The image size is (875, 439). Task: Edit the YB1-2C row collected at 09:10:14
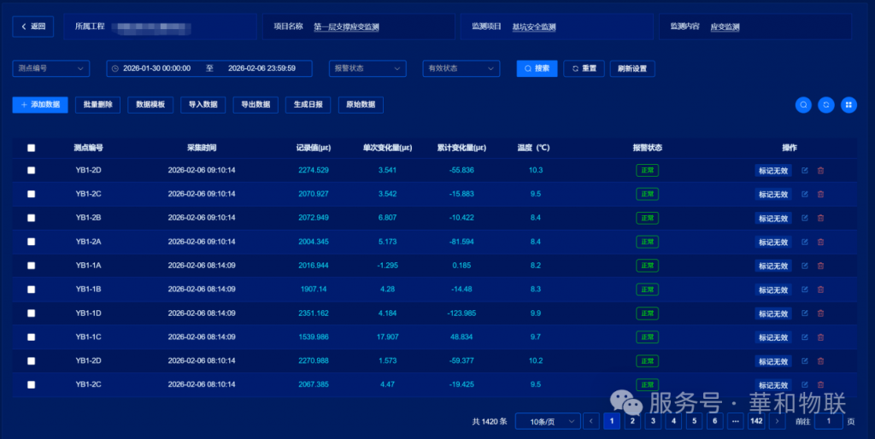805,194
